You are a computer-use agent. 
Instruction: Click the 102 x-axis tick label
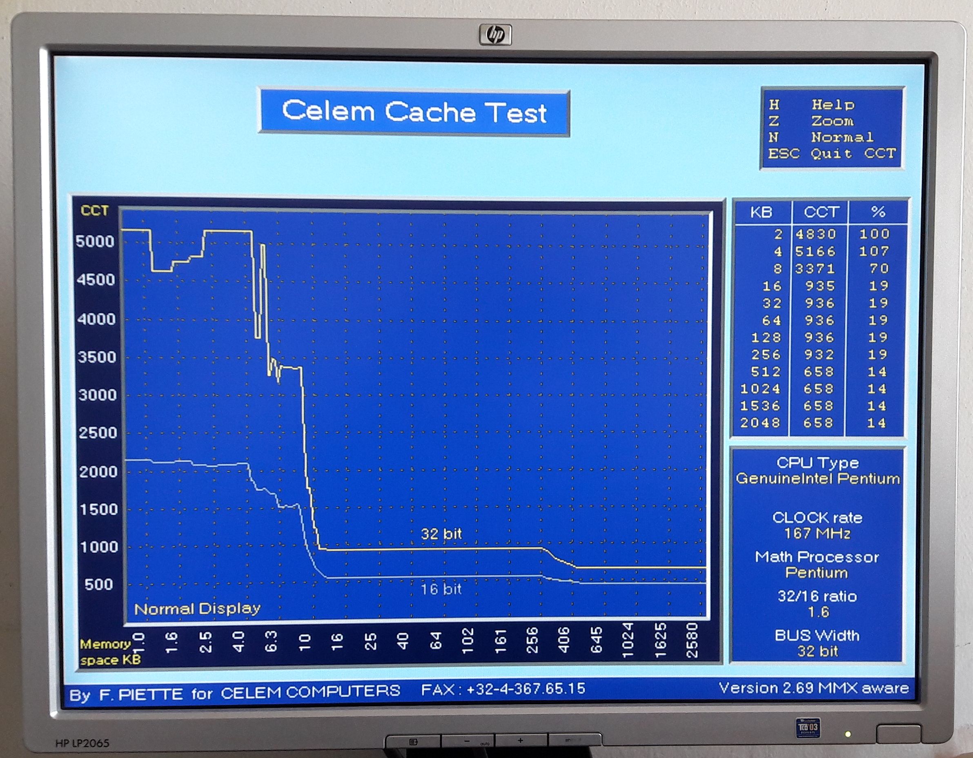[x=468, y=641]
